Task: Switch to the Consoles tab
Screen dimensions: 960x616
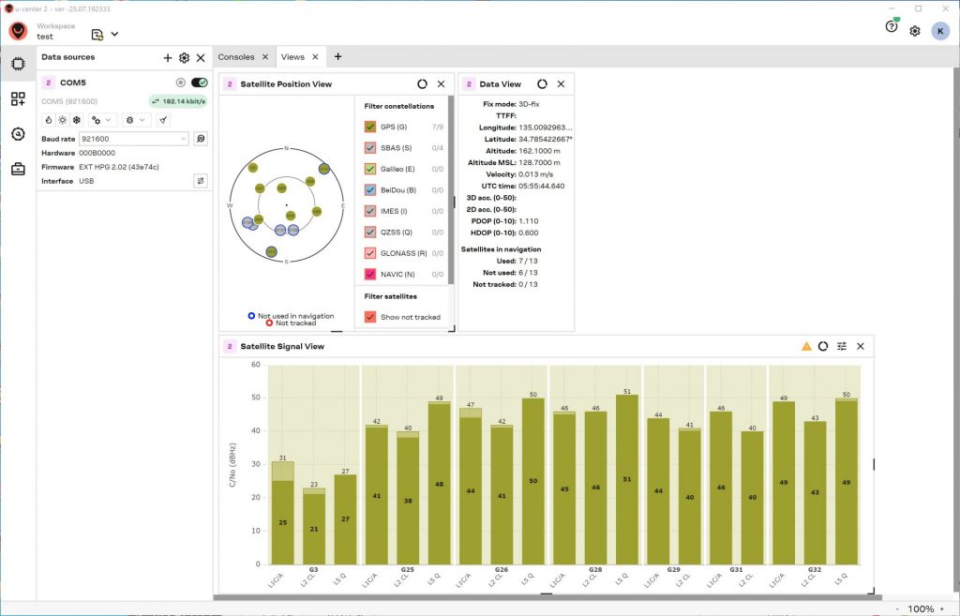Action: [x=236, y=57]
